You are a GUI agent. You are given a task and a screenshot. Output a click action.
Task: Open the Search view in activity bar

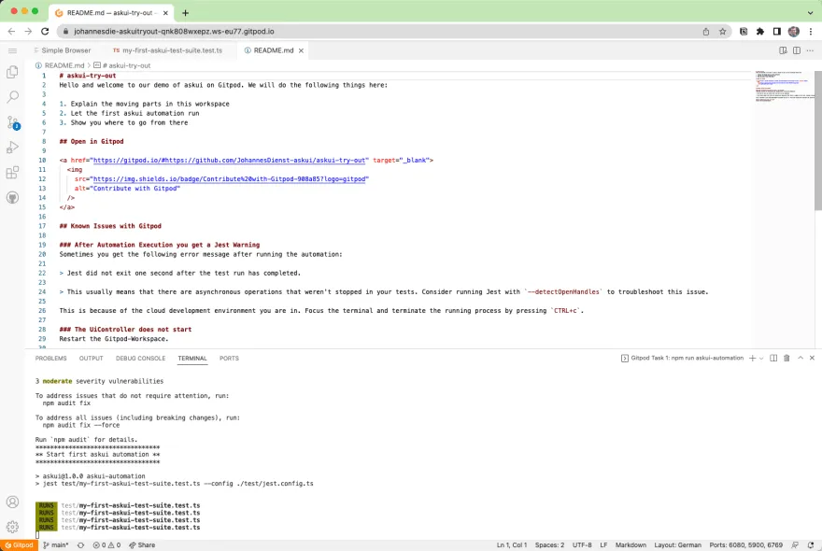[12, 97]
